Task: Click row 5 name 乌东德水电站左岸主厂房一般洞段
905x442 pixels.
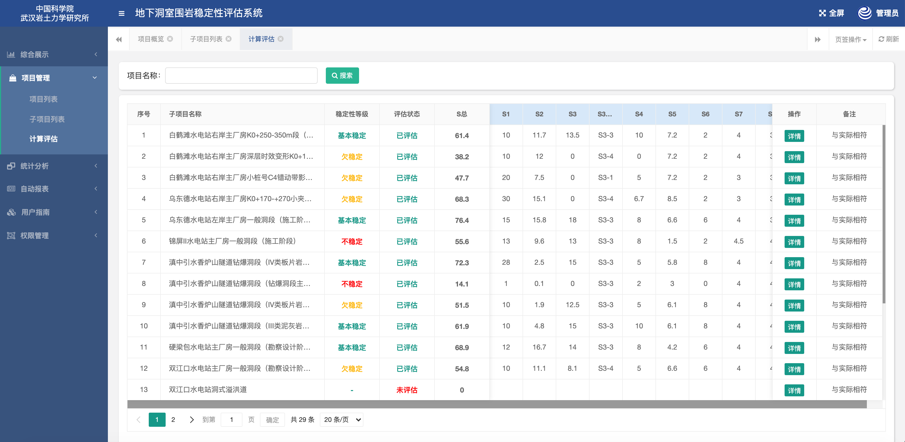Action: click(240, 220)
